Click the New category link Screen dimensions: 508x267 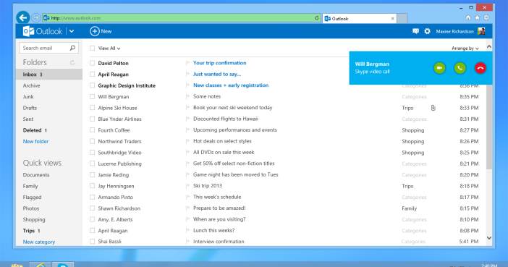pos(39,242)
